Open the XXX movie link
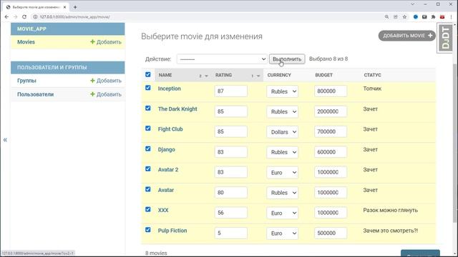458x257 pixels. tap(163, 210)
